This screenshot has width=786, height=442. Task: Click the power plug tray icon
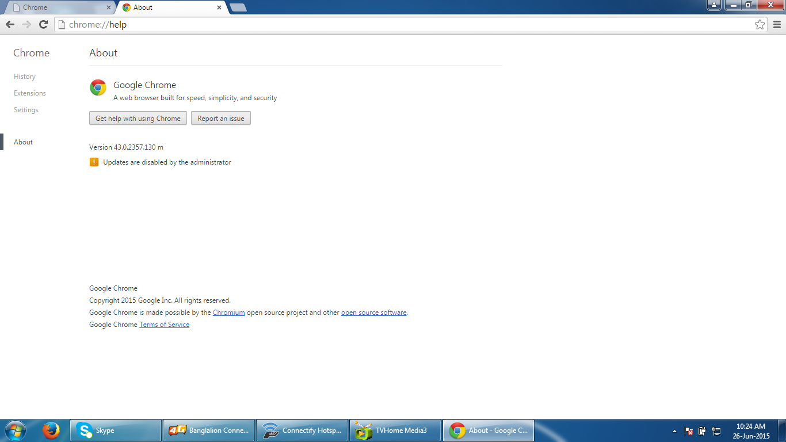coord(703,431)
